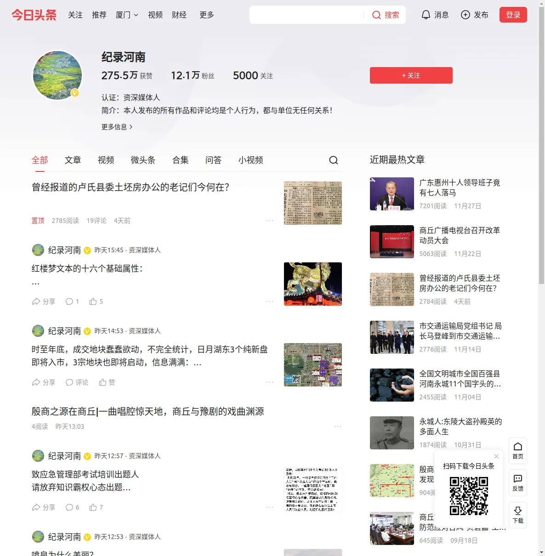
Task: Like the 致应急管理部 post
Action: click(x=96, y=507)
